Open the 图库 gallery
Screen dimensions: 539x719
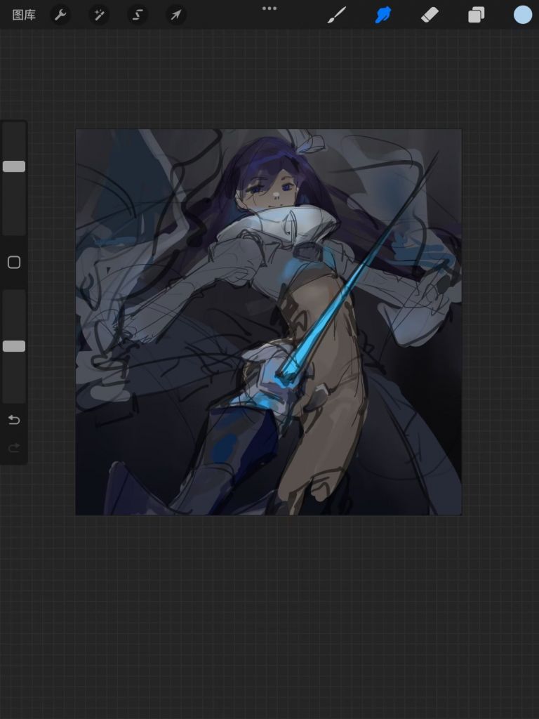coord(24,15)
